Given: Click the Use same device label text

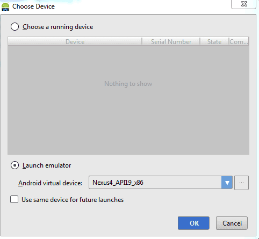Looking at the screenshot, I should coord(73,200).
